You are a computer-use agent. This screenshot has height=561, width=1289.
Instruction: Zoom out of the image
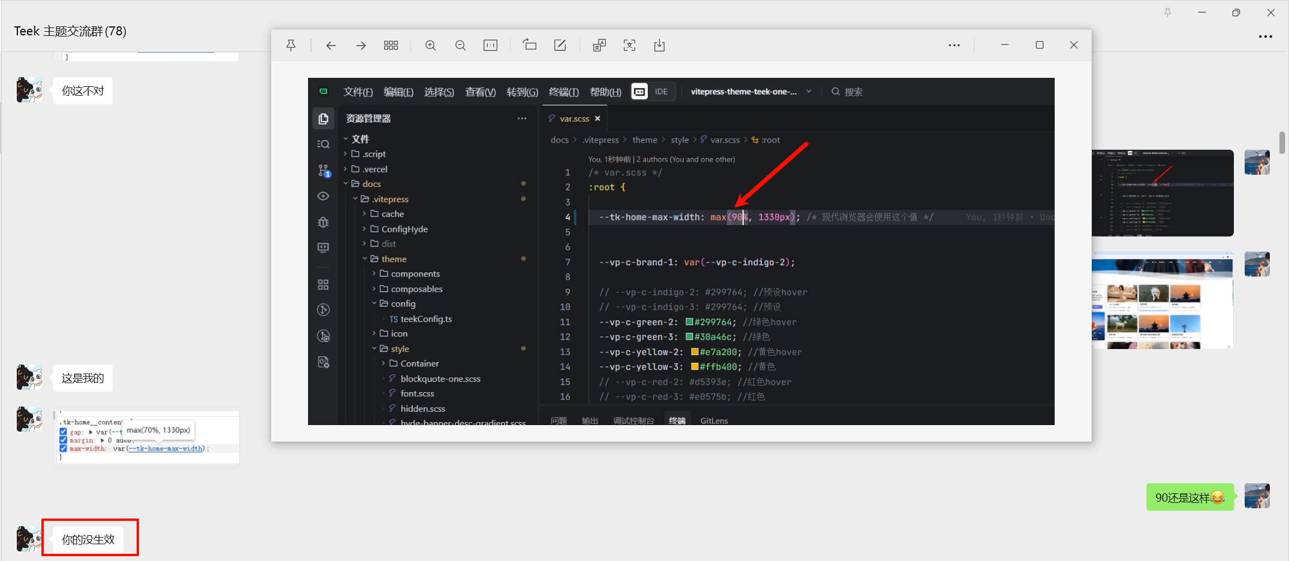(x=460, y=46)
